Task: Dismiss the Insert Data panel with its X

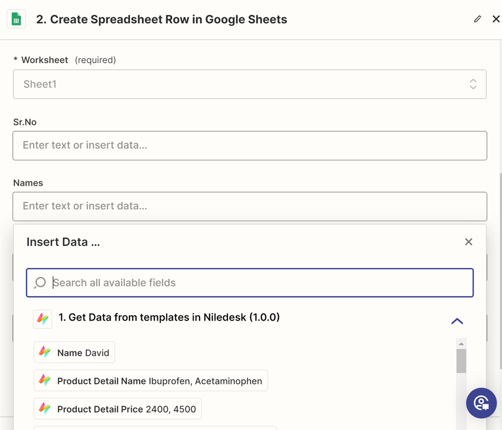Action: 469,242
